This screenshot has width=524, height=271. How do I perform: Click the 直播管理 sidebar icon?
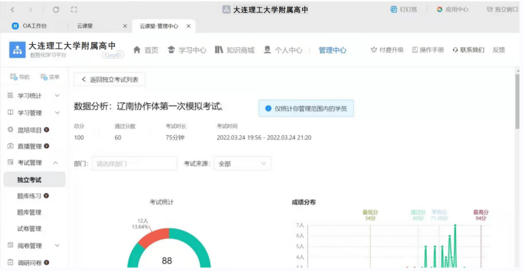point(10,145)
